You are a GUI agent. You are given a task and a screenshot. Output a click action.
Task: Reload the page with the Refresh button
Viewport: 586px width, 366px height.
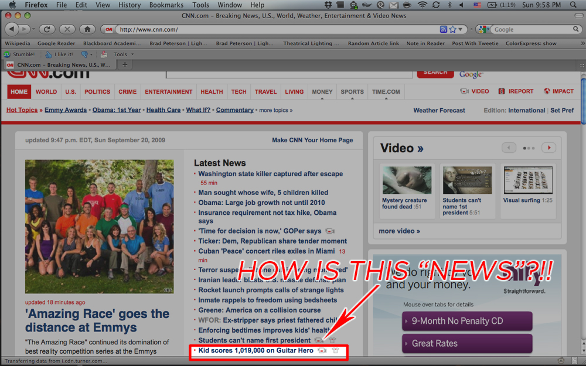tap(47, 29)
